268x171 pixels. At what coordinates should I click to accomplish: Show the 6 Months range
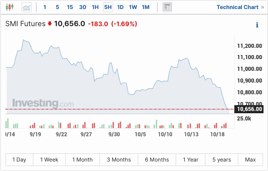click(157, 160)
